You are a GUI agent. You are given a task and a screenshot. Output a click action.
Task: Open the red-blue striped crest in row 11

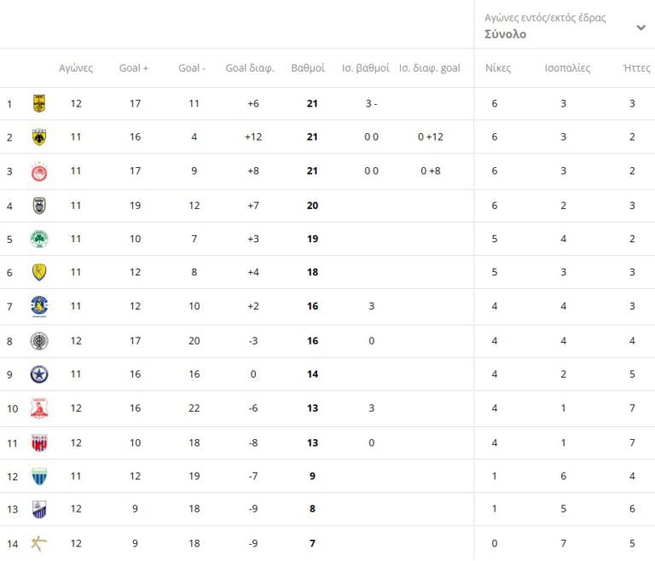tap(38, 442)
